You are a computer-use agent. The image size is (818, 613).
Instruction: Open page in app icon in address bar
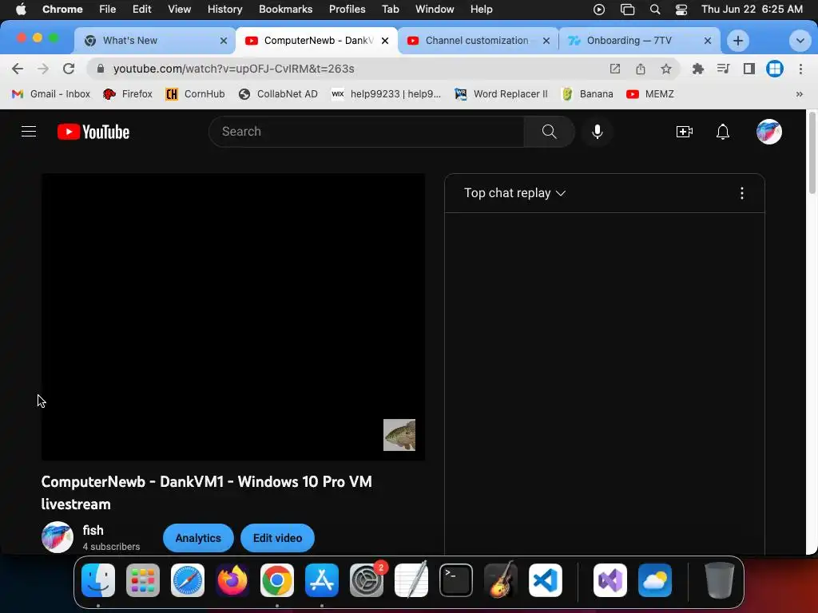[x=615, y=69]
